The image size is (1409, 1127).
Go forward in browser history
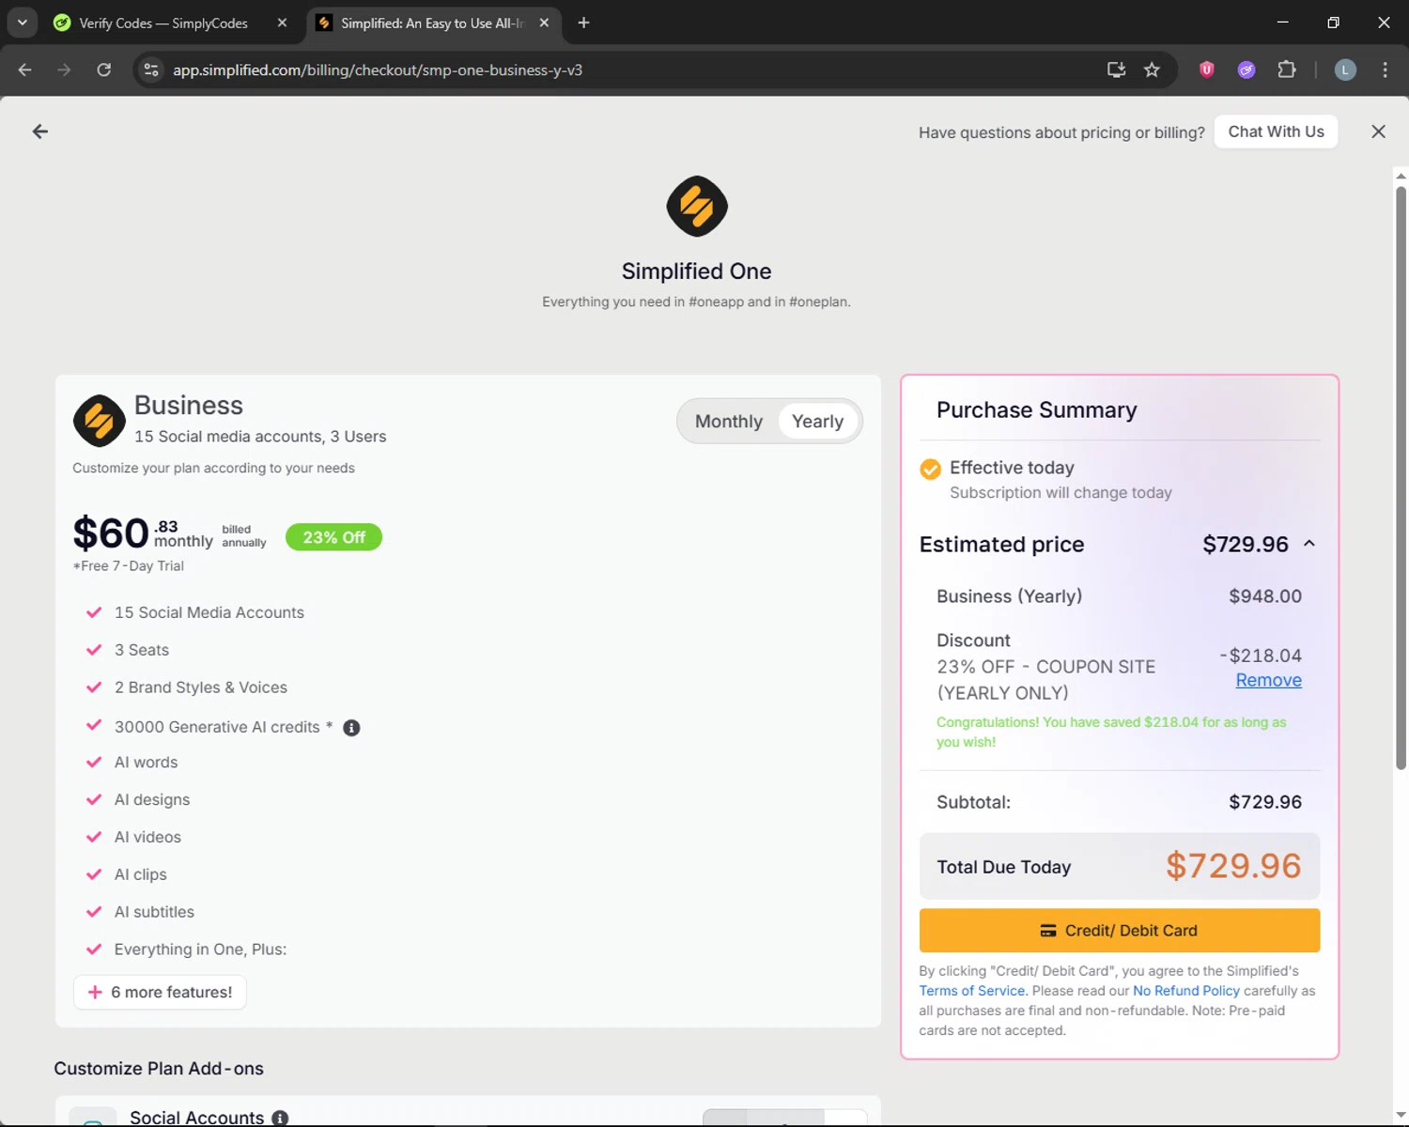click(x=64, y=69)
